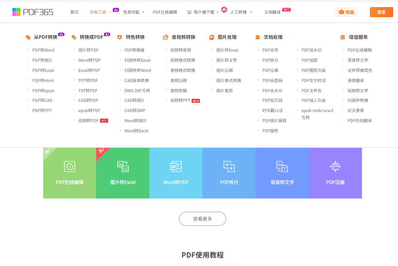
Task: Click the PDF压缩 tile icon
Action: point(335,166)
